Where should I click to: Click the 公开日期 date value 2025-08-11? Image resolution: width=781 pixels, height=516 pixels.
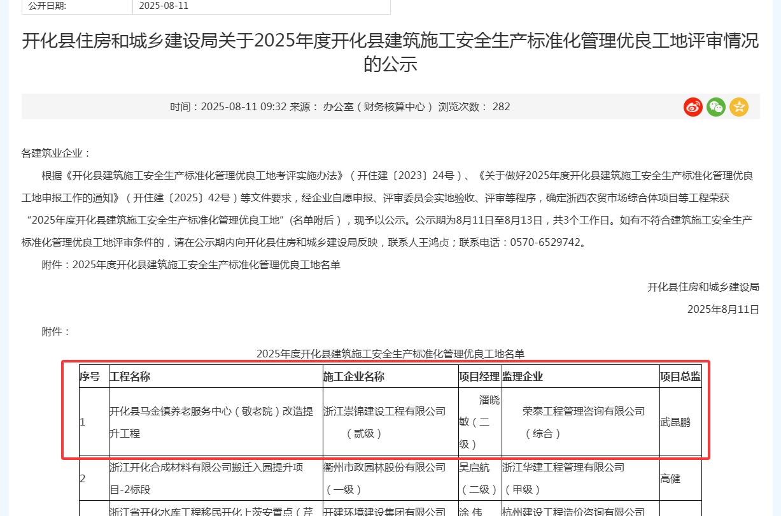point(164,6)
